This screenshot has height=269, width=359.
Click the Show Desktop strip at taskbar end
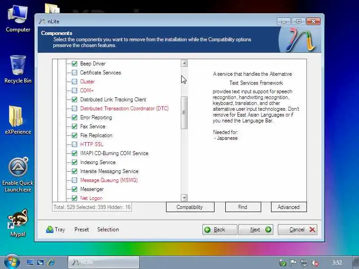[355, 262]
